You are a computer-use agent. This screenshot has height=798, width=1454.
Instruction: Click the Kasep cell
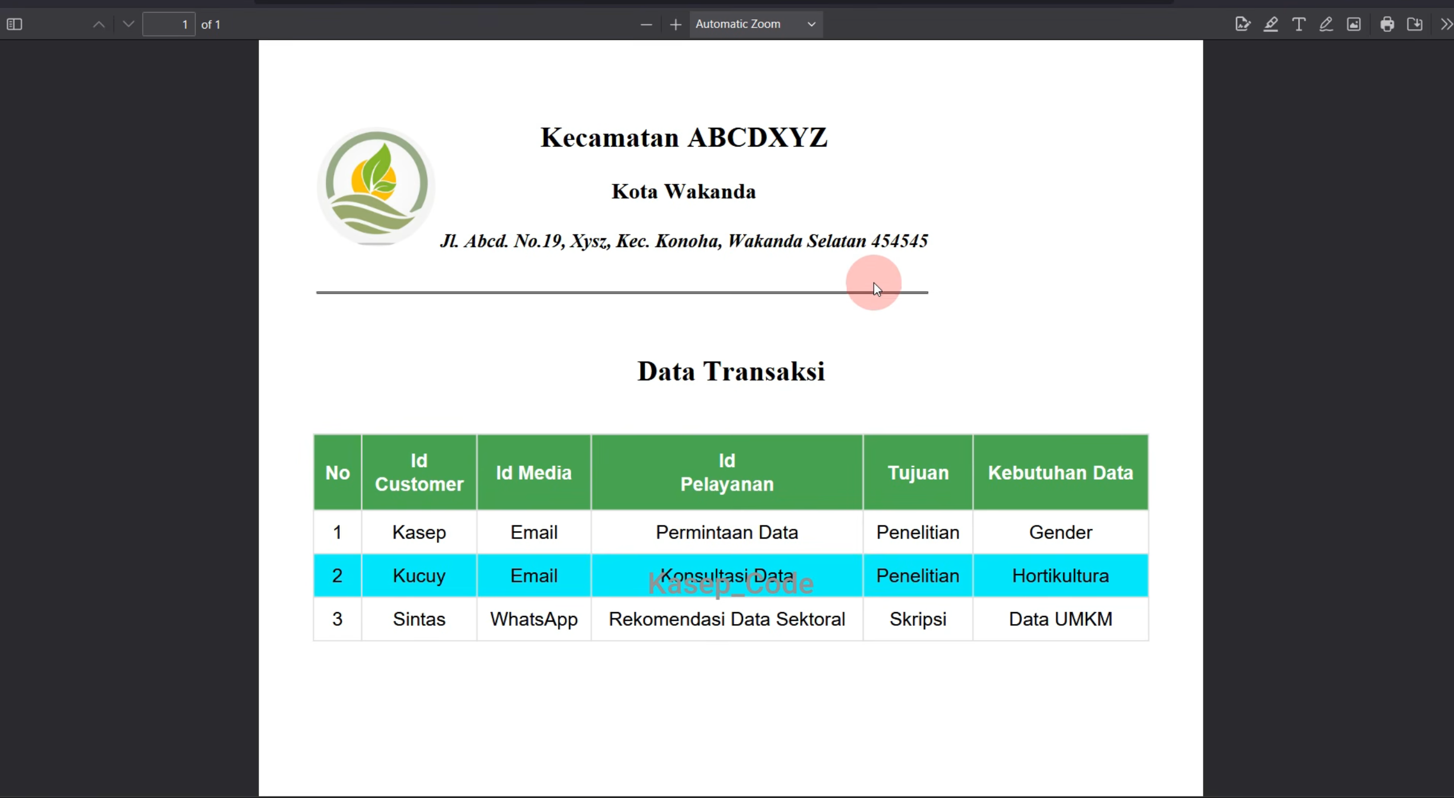[419, 532]
